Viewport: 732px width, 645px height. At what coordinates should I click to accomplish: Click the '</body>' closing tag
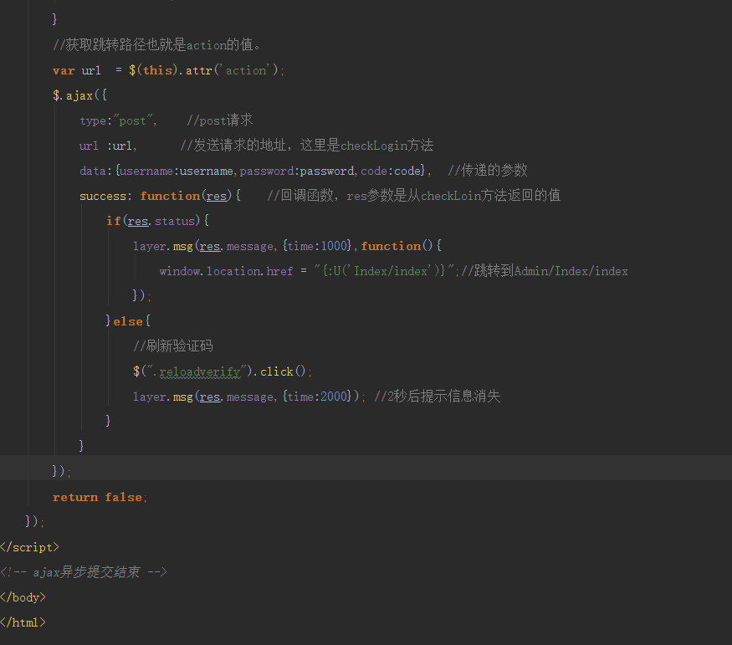[x=23, y=597]
